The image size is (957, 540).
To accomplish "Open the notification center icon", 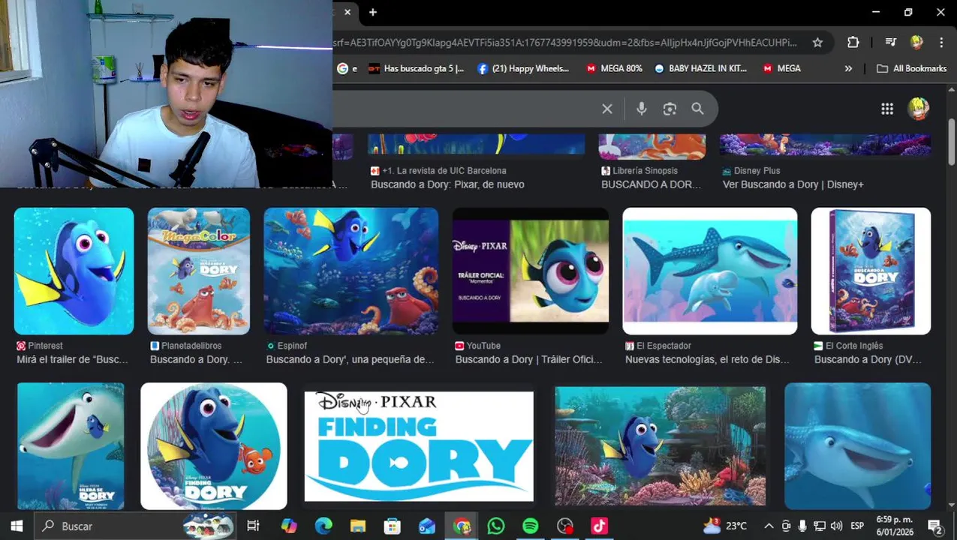I will coord(935,526).
